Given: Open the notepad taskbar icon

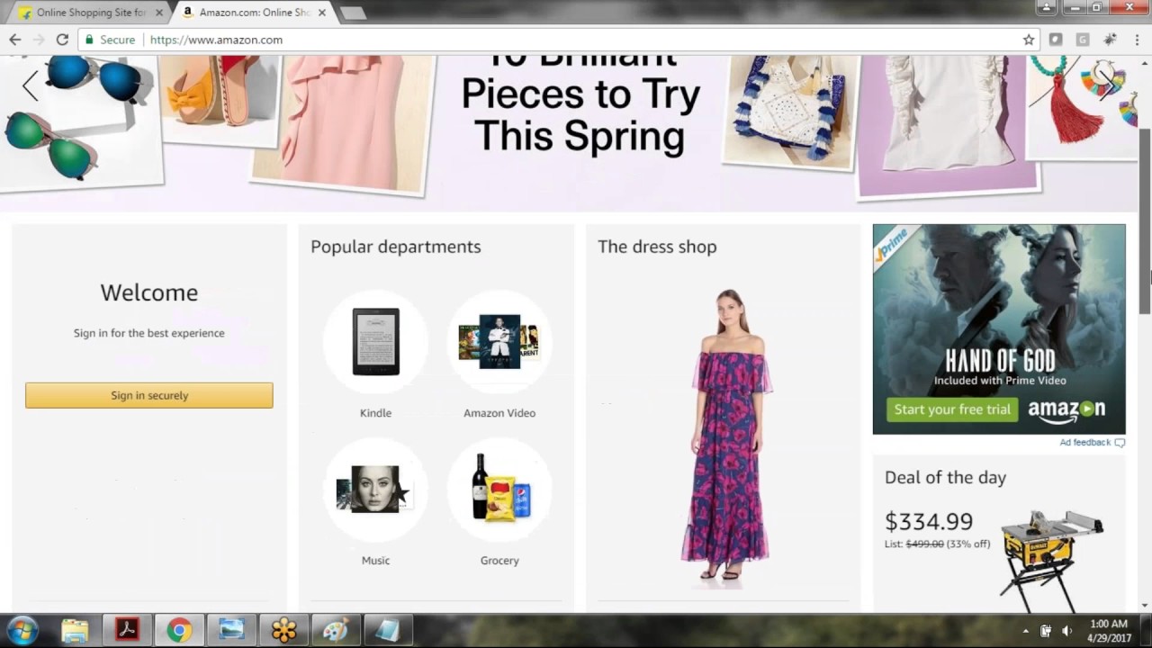Looking at the screenshot, I should (388, 631).
